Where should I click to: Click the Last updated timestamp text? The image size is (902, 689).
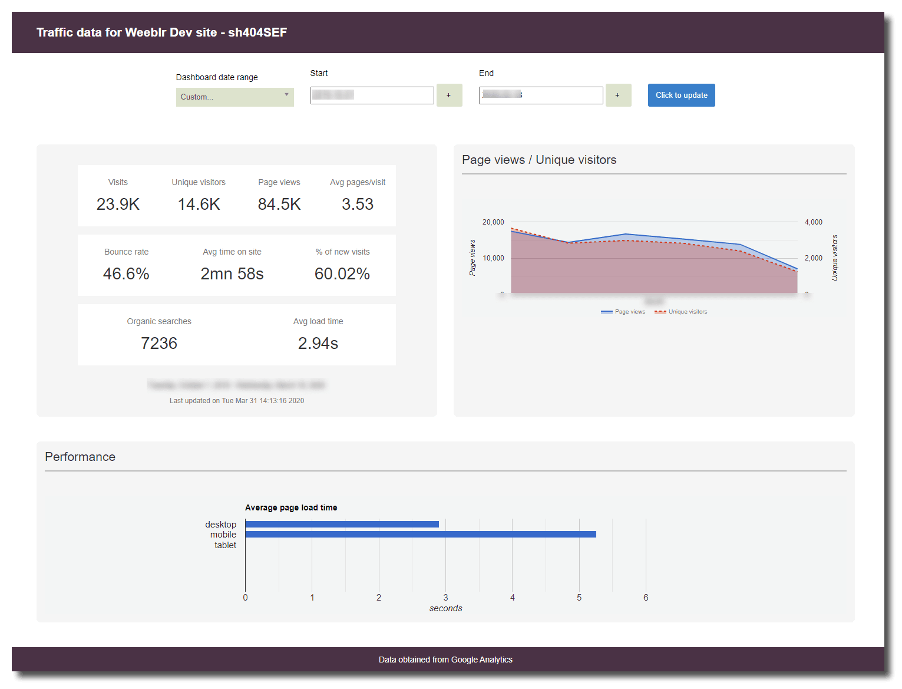[237, 401]
